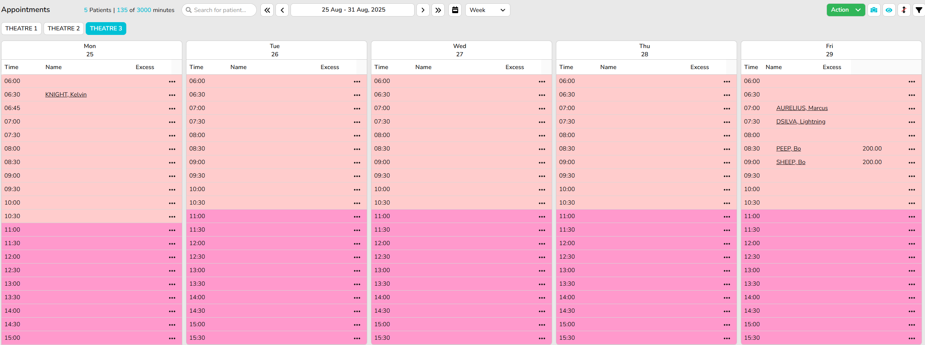Image resolution: width=925 pixels, height=345 pixels.
Task: Toggle the eye visibility icon
Action: tap(889, 10)
